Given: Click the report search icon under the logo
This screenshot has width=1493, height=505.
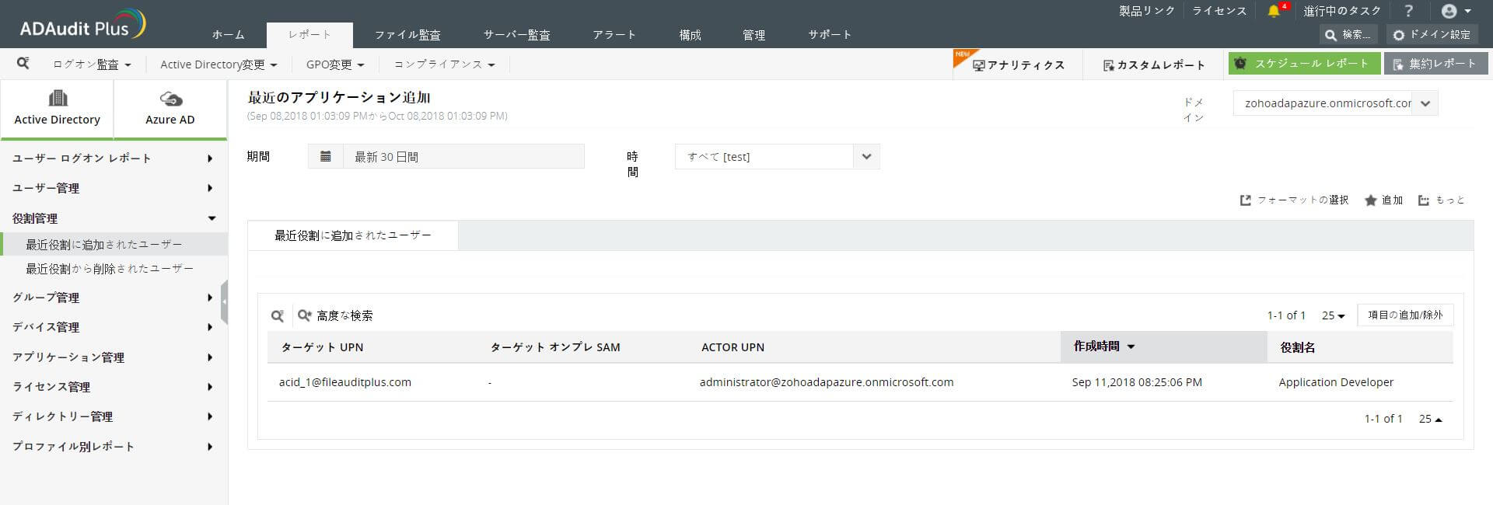Looking at the screenshot, I should (23, 63).
